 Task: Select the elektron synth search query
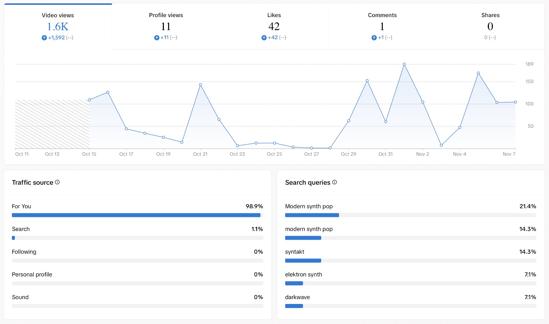303,274
